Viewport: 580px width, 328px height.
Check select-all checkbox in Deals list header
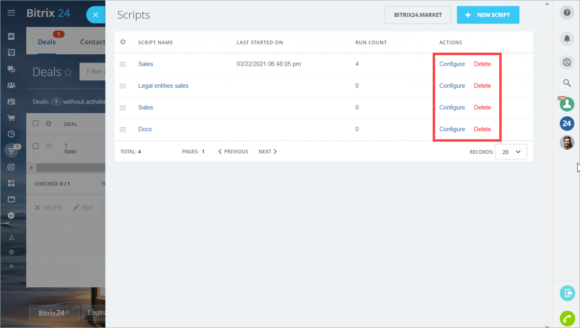point(36,124)
